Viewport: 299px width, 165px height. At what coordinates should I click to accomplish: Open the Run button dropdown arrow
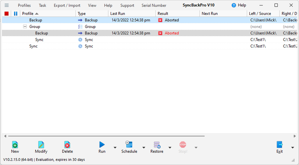(x=115, y=147)
